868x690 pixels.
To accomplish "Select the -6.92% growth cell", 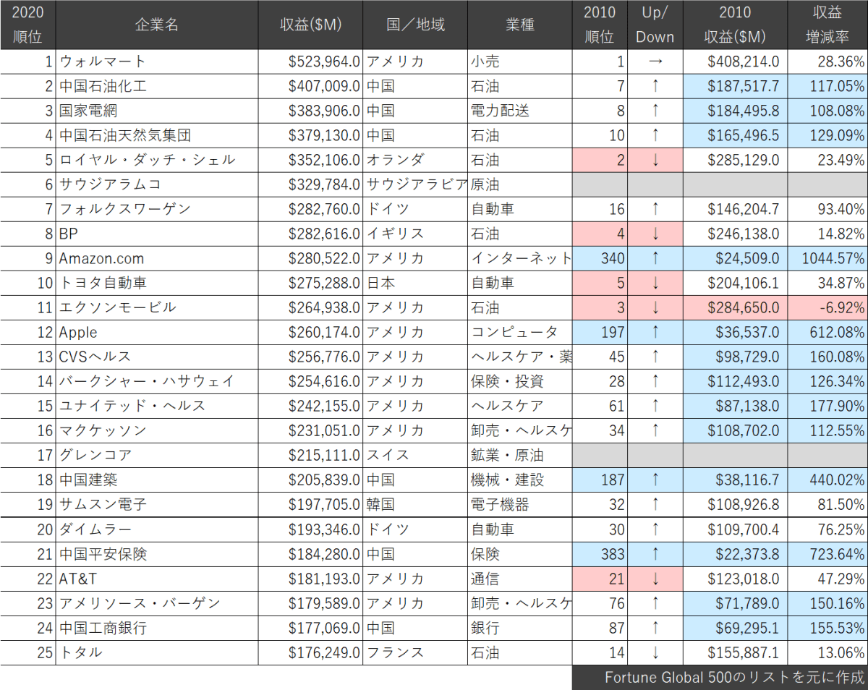I will click(827, 307).
